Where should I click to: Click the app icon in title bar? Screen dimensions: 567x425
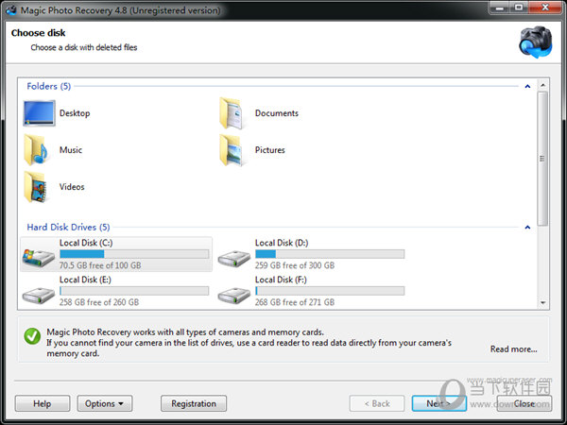[10, 10]
